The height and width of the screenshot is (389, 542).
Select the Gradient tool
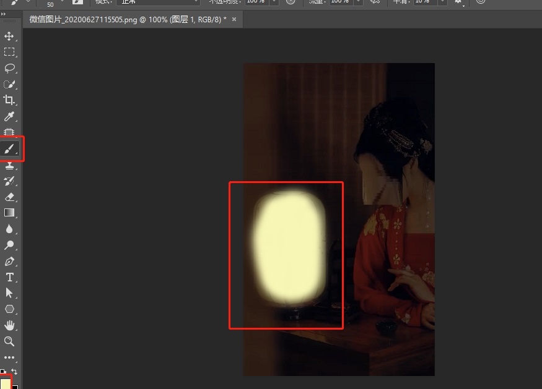pos(9,213)
